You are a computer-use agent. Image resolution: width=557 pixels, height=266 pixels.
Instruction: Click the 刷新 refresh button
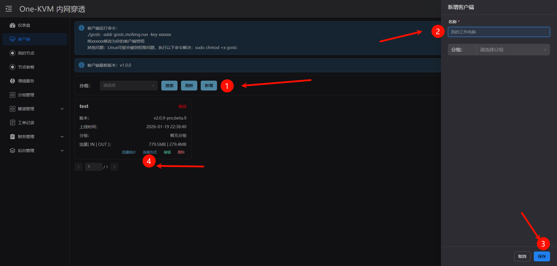pos(189,86)
